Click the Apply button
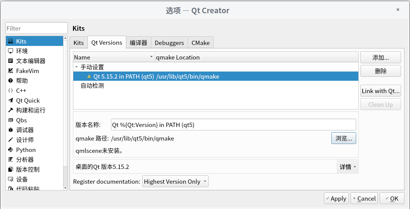 point(336,199)
